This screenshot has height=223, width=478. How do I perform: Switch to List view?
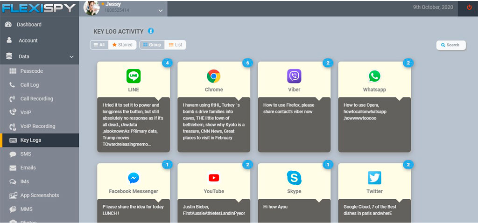point(176,45)
